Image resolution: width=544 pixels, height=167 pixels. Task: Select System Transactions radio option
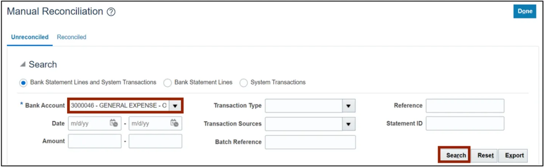[244, 83]
